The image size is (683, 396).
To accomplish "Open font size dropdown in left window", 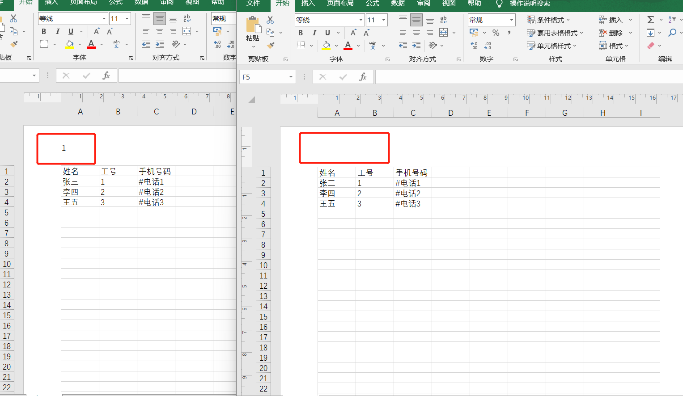I will pyautogui.click(x=127, y=19).
